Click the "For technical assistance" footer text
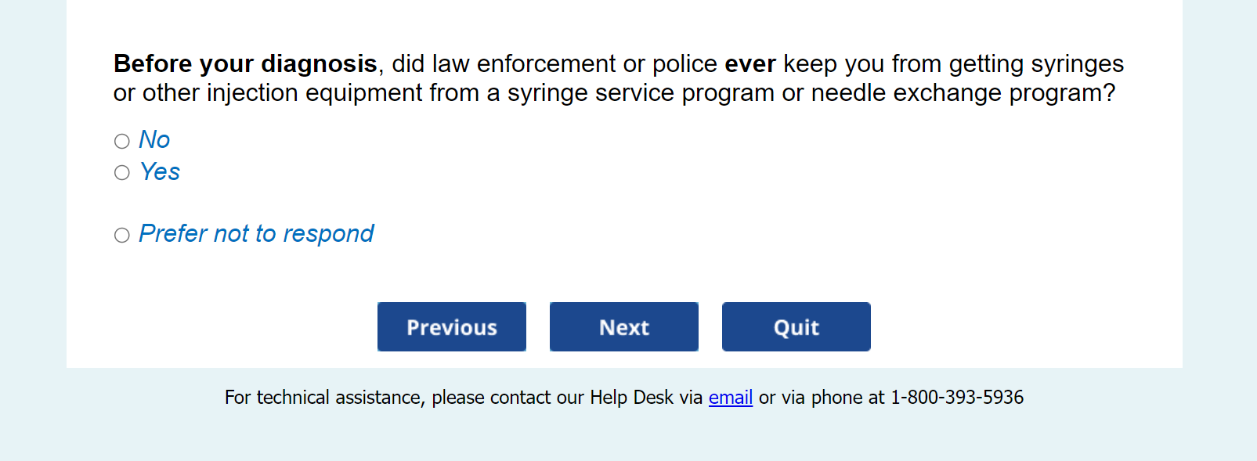 point(324,398)
